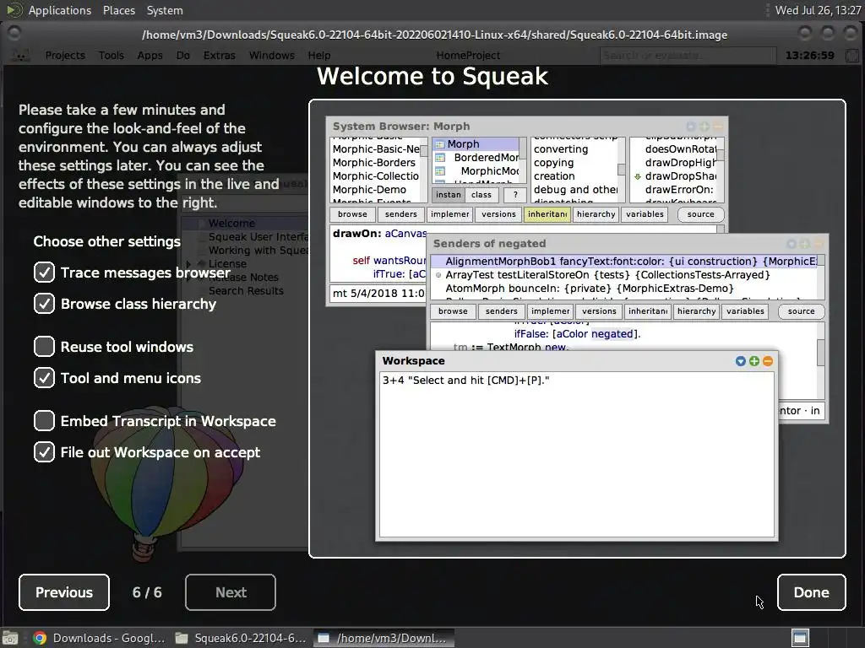Click the orange collapse icon on Workspace
Screen dimensions: 865x648
(767, 361)
